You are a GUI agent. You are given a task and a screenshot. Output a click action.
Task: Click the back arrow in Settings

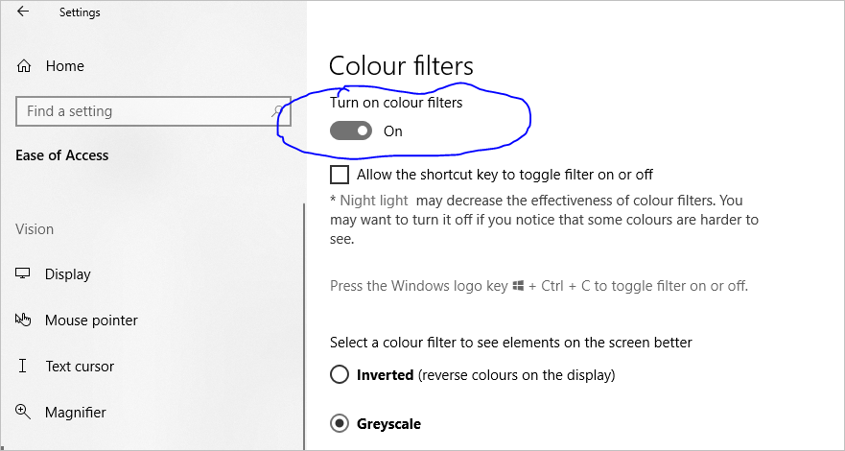23,12
